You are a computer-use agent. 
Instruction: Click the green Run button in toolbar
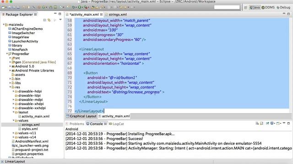[80, 7]
